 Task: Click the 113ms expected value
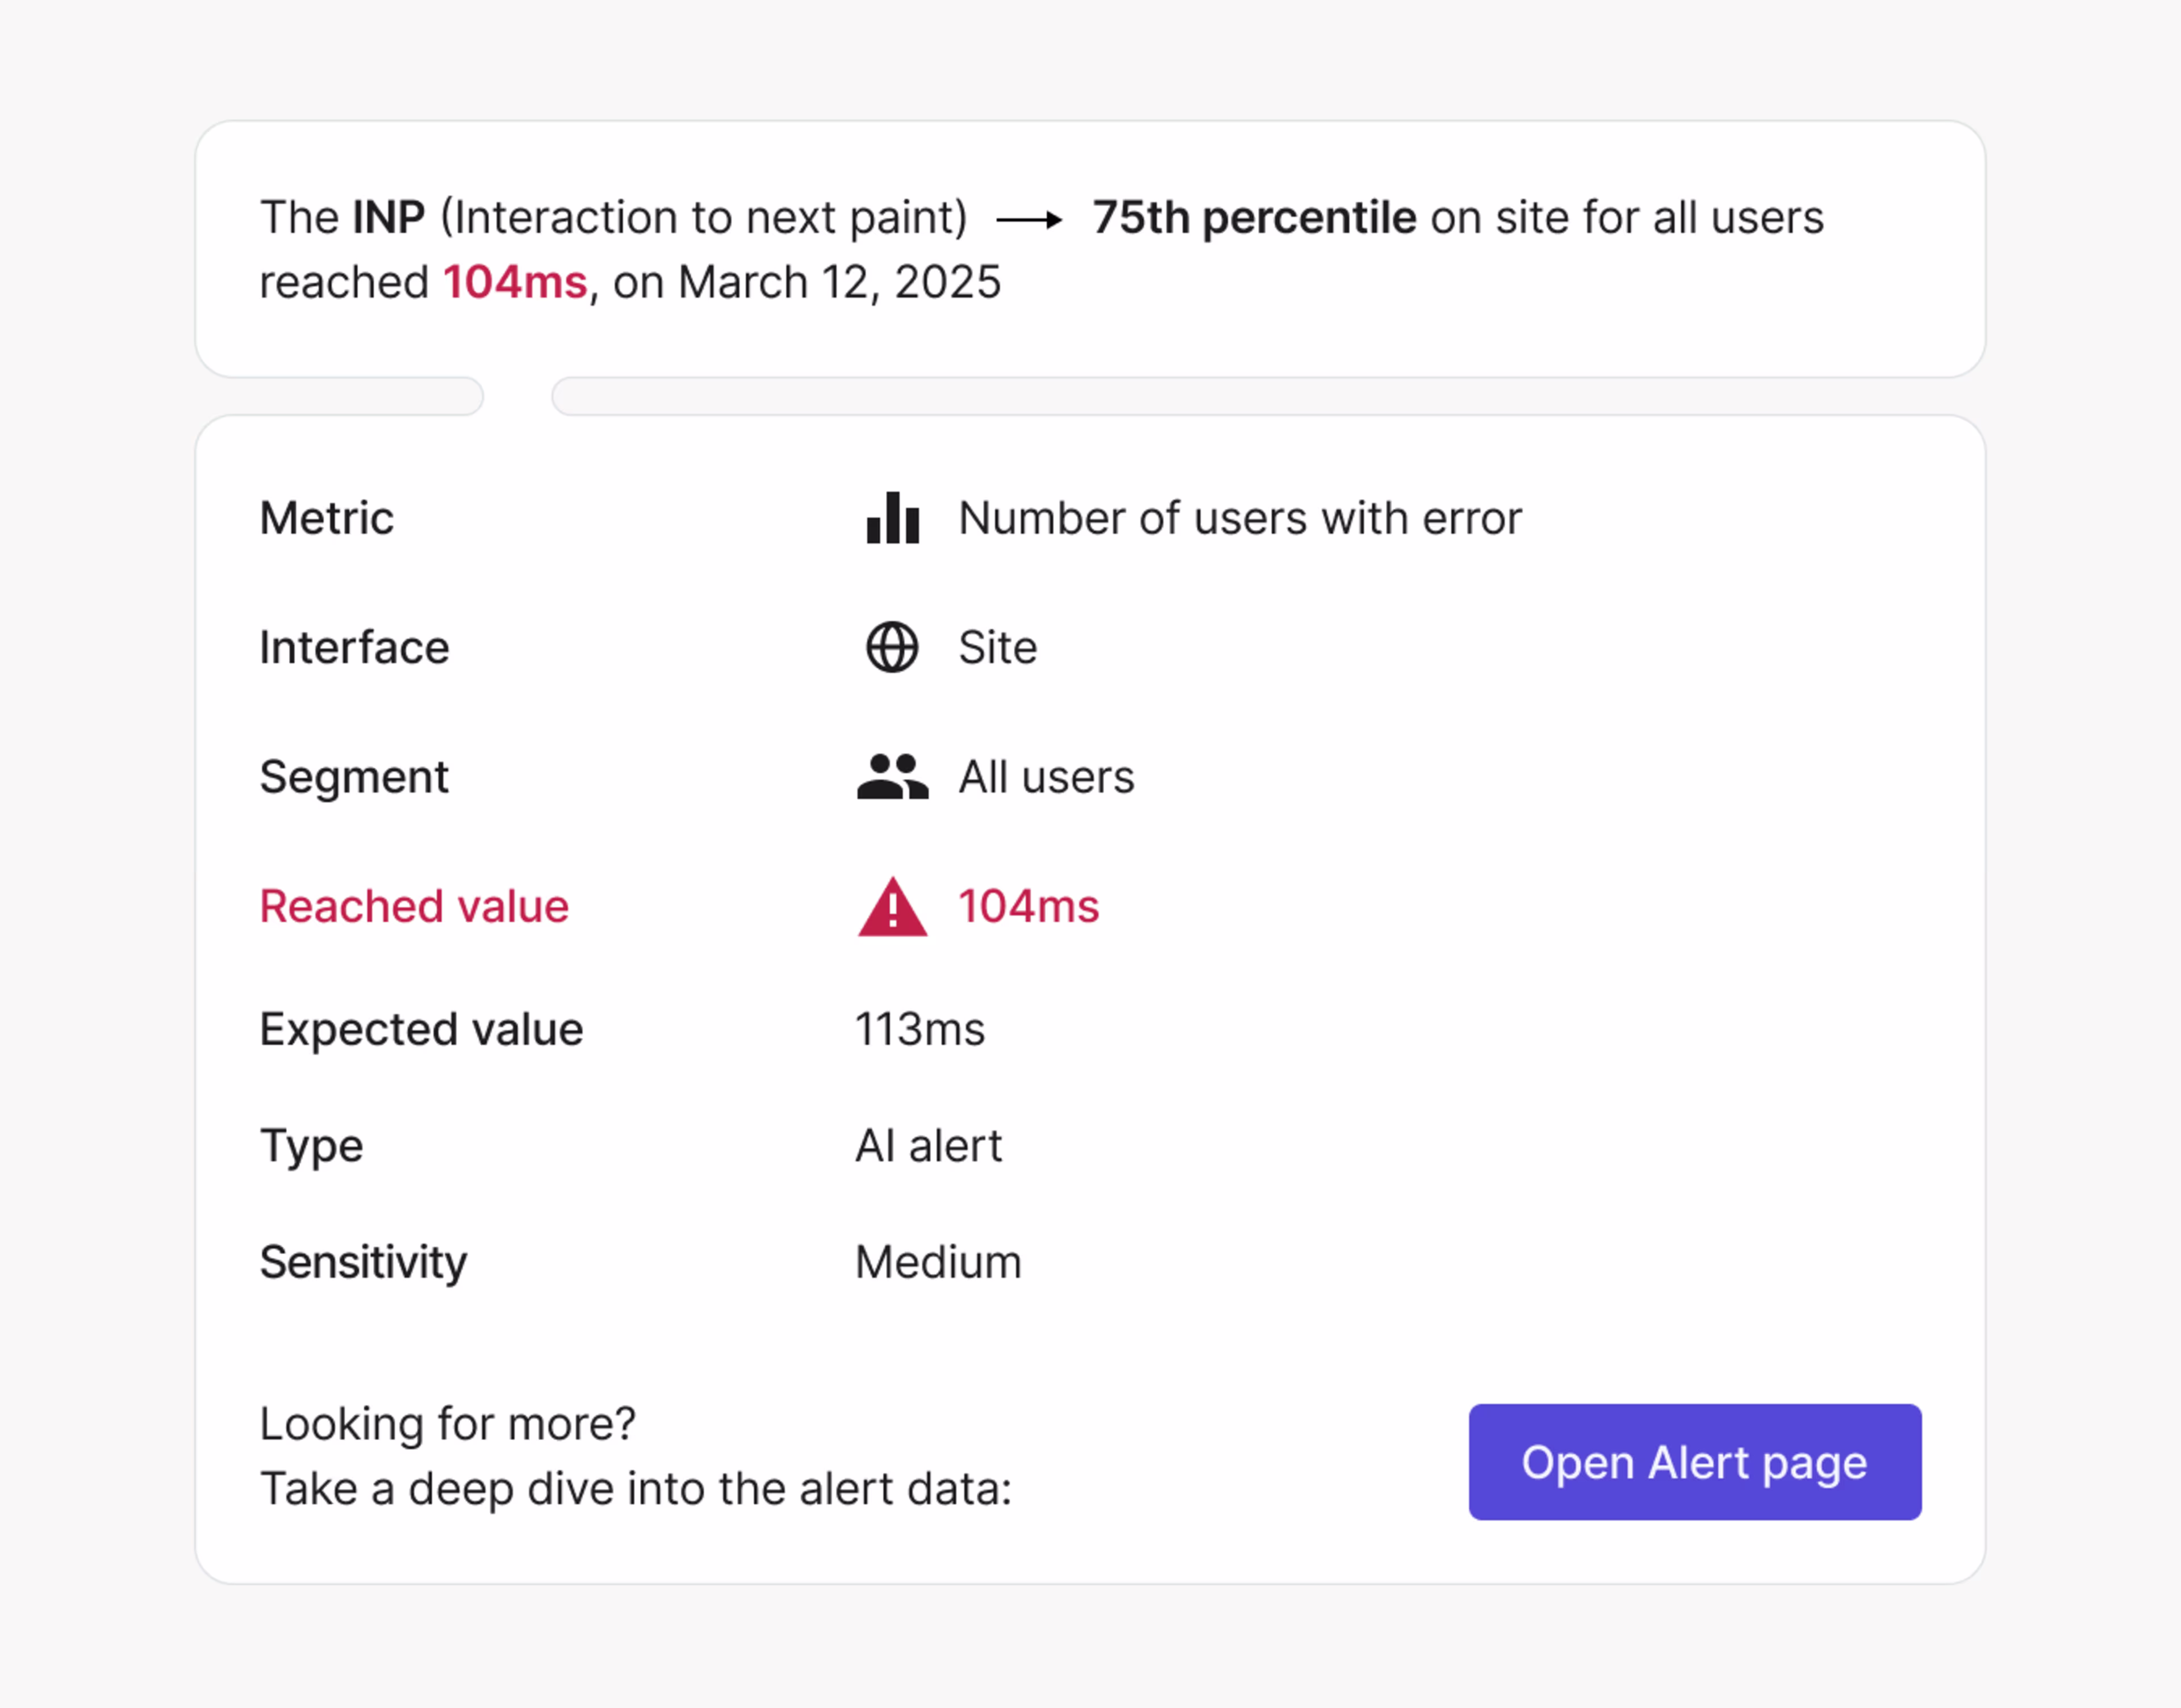(920, 1029)
